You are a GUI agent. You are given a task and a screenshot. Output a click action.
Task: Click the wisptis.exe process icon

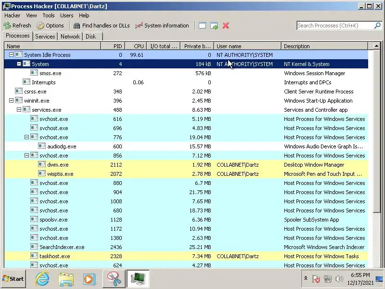click(42, 173)
